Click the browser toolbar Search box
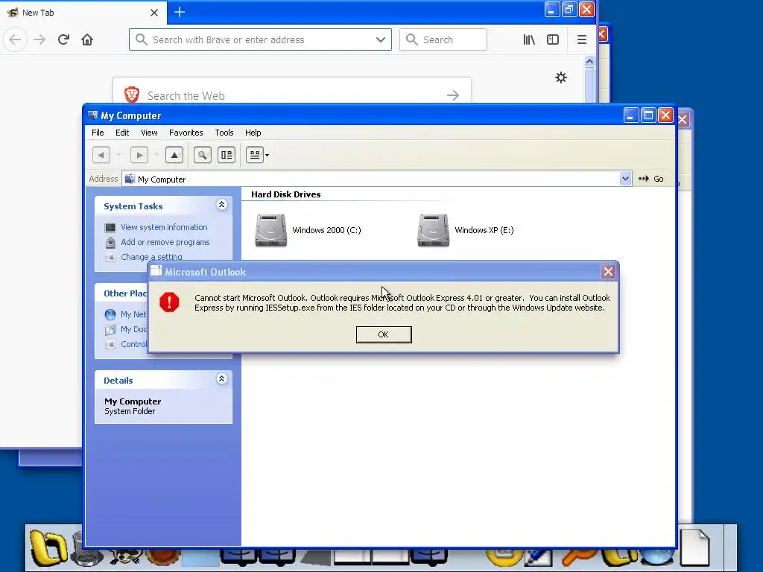Screen dimensions: 763x572 (x=443, y=39)
